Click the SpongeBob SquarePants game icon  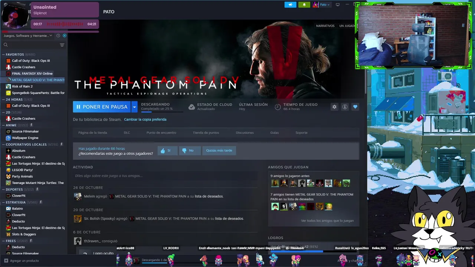[8, 93]
